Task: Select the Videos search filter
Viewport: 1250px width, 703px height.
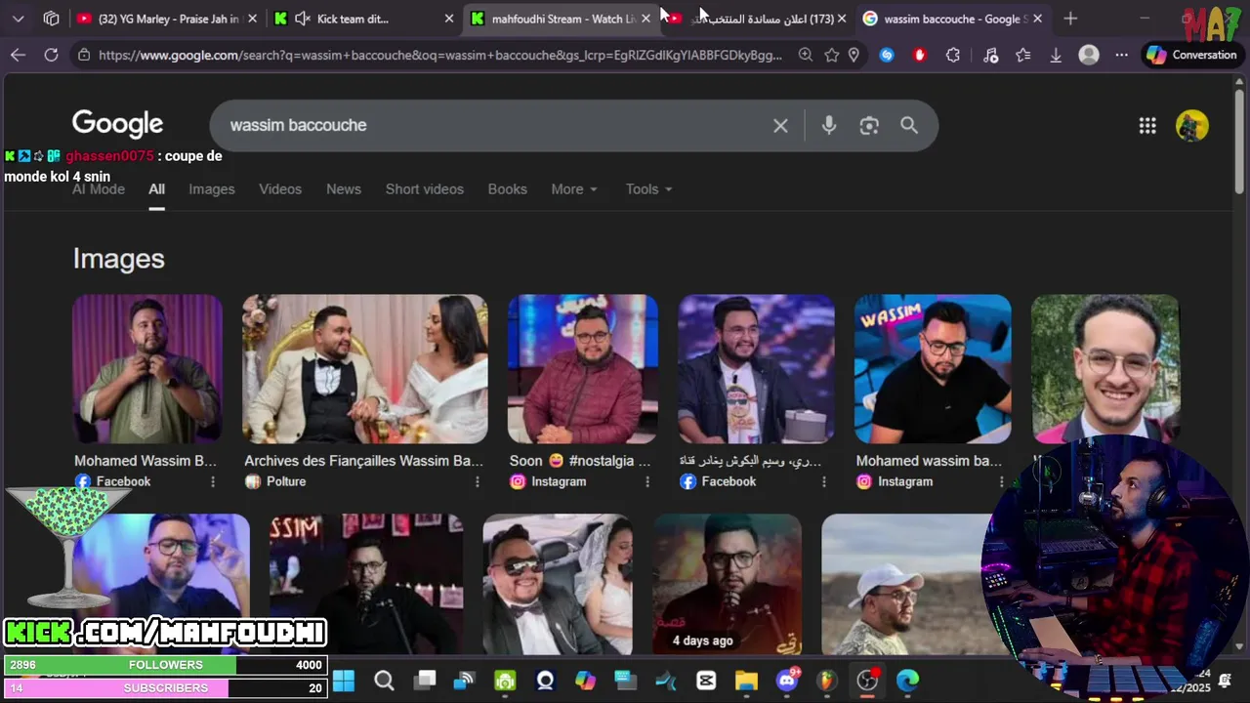Action: [x=280, y=189]
